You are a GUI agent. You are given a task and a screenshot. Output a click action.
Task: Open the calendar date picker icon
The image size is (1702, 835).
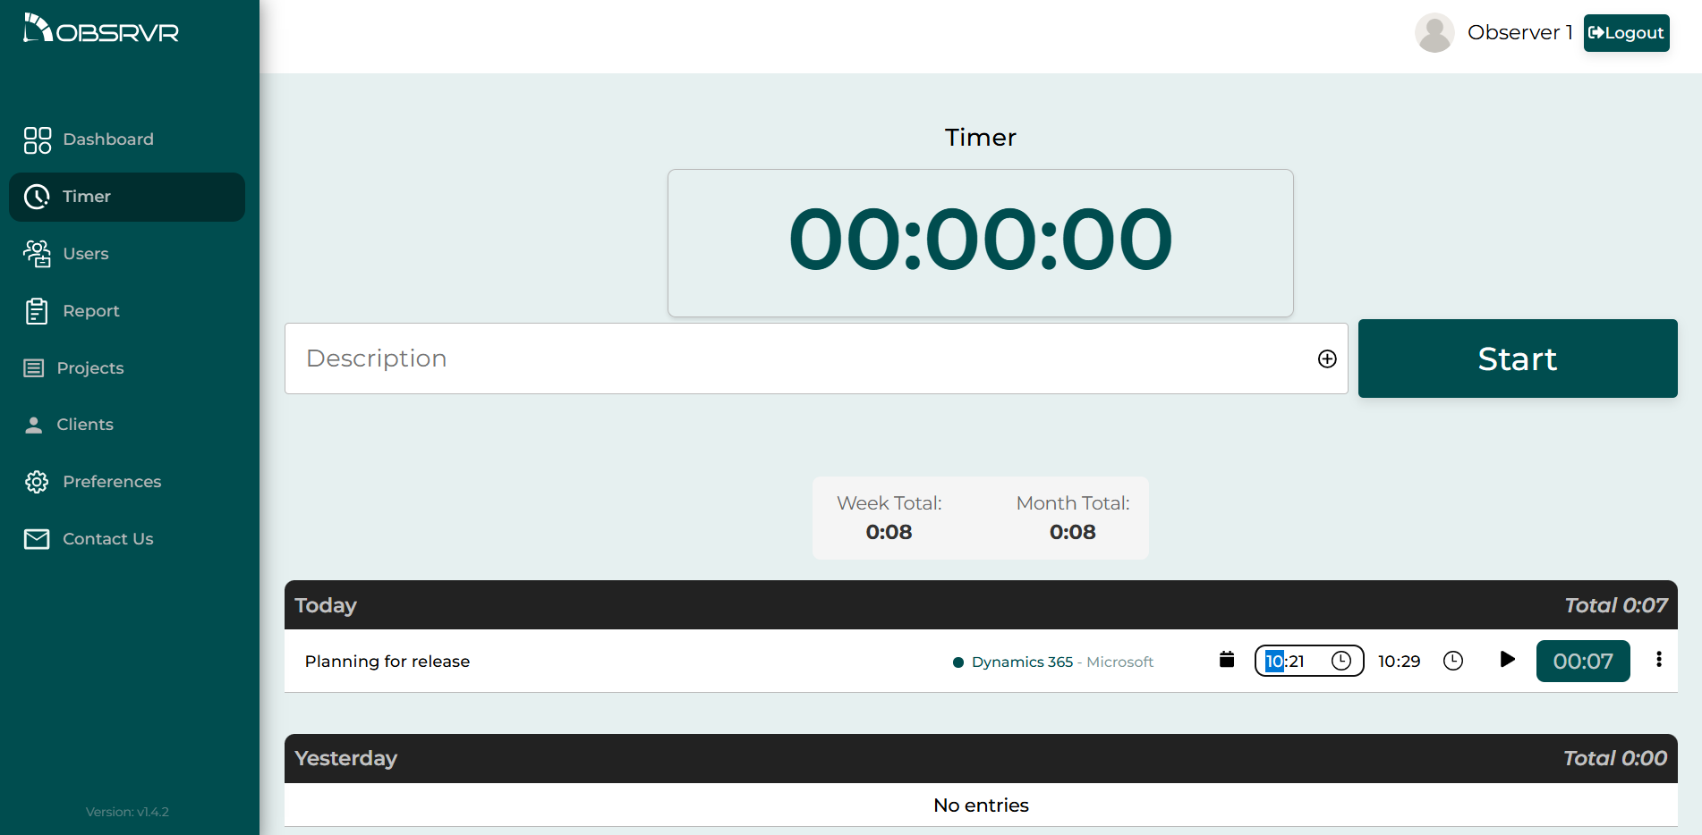click(1227, 660)
